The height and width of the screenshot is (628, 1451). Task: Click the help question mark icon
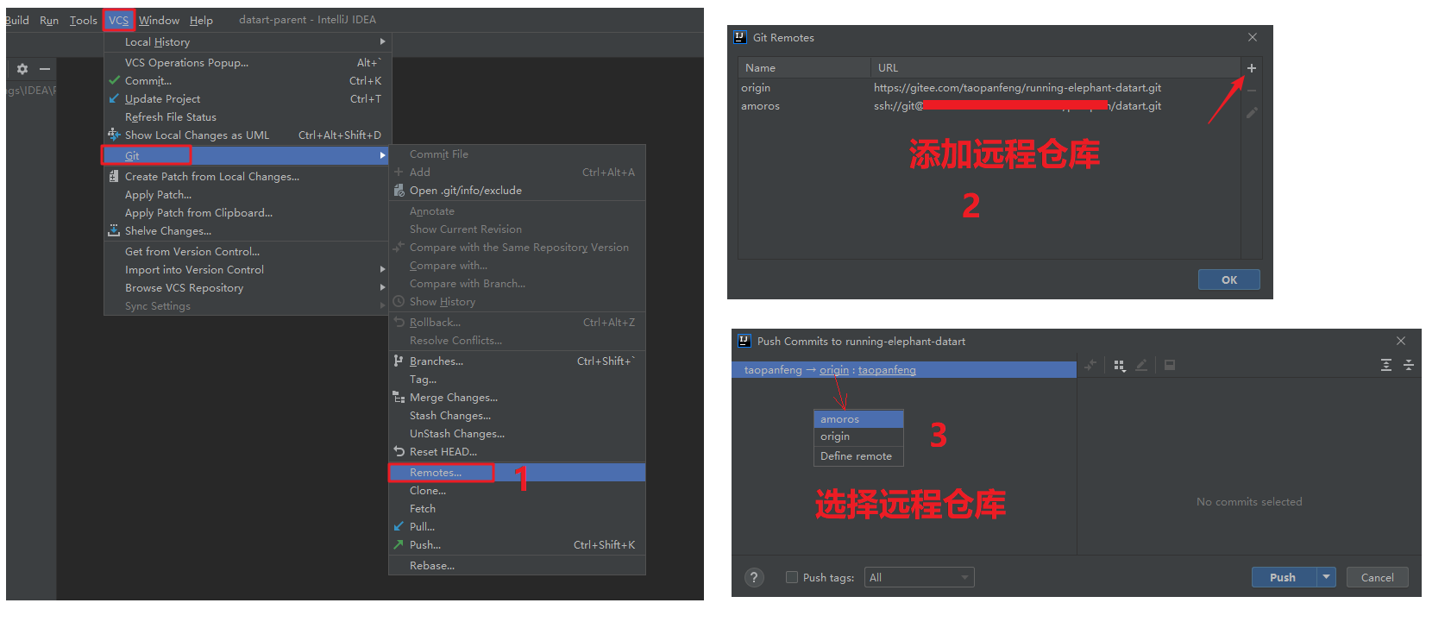point(754,577)
